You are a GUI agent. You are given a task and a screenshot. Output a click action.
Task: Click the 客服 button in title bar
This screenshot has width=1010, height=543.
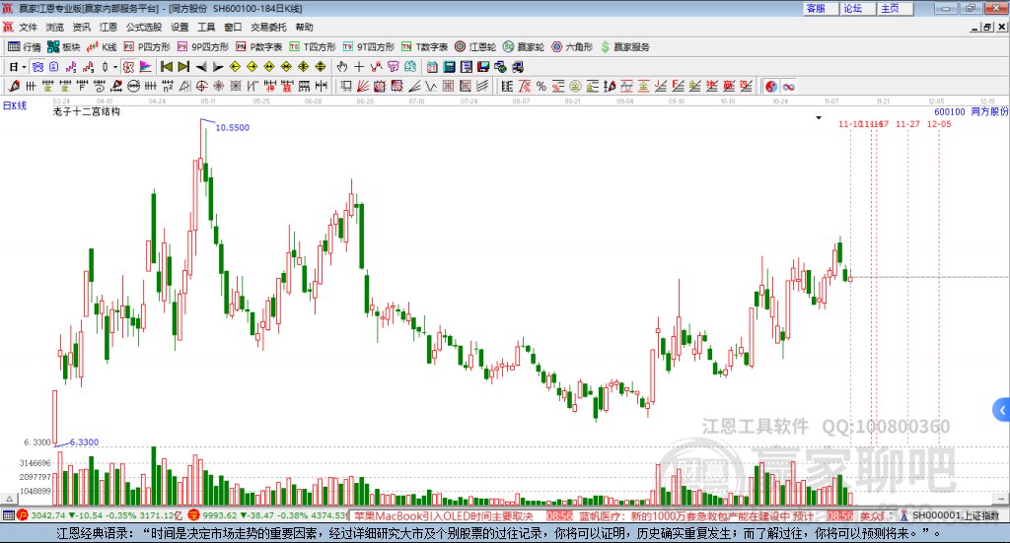click(821, 8)
